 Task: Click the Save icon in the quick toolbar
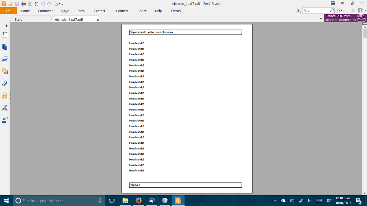click(17, 3)
